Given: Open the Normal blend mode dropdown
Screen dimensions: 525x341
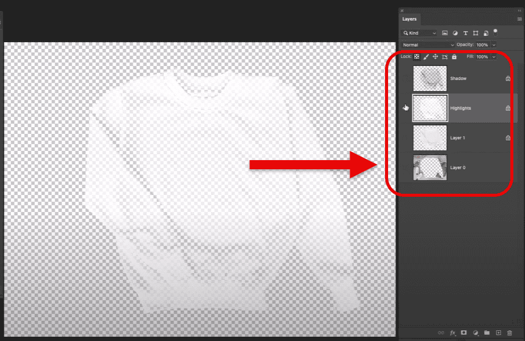Looking at the screenshot, I should point(428,45).
